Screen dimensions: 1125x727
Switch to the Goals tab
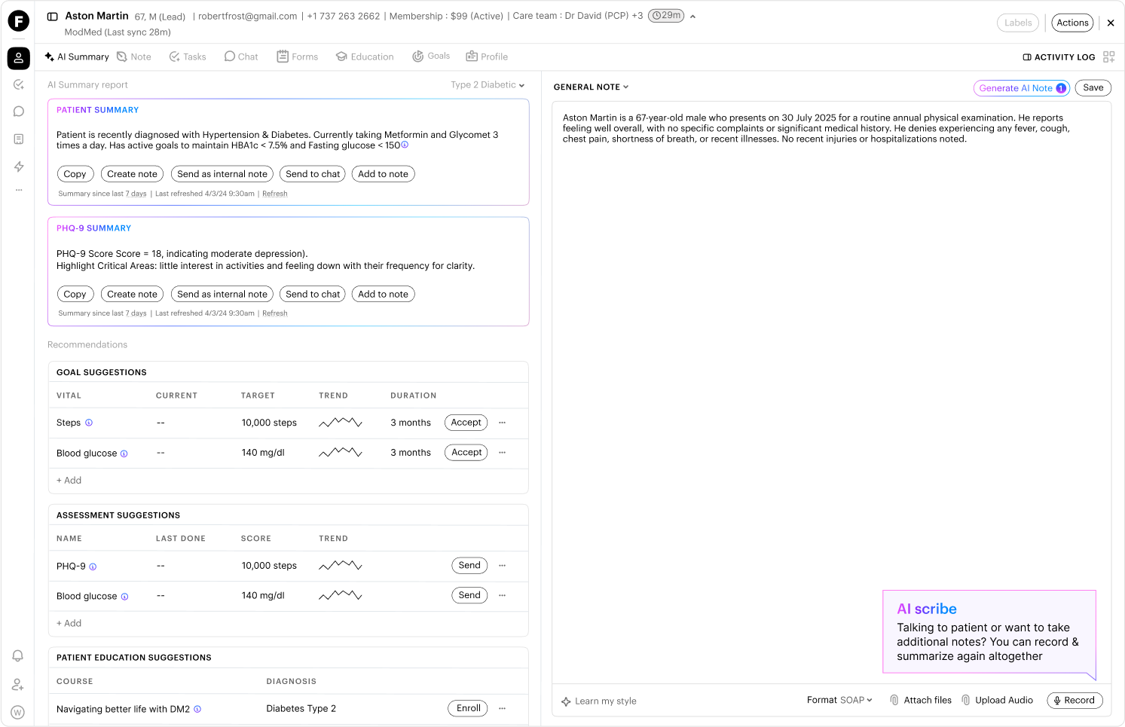[431, 57]
